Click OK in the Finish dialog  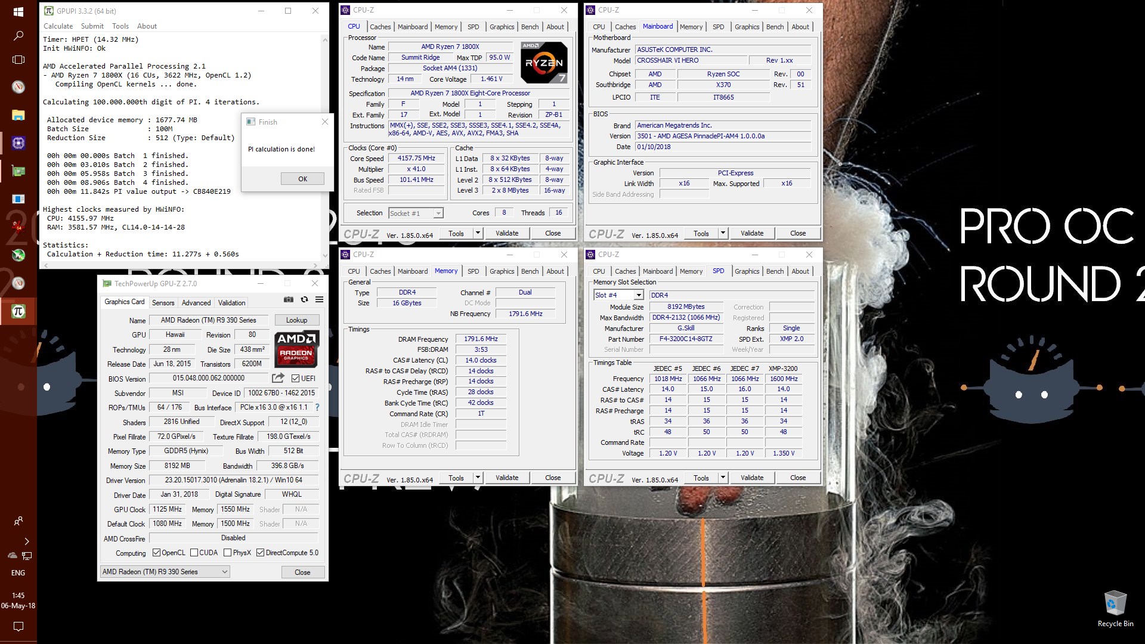302,179
